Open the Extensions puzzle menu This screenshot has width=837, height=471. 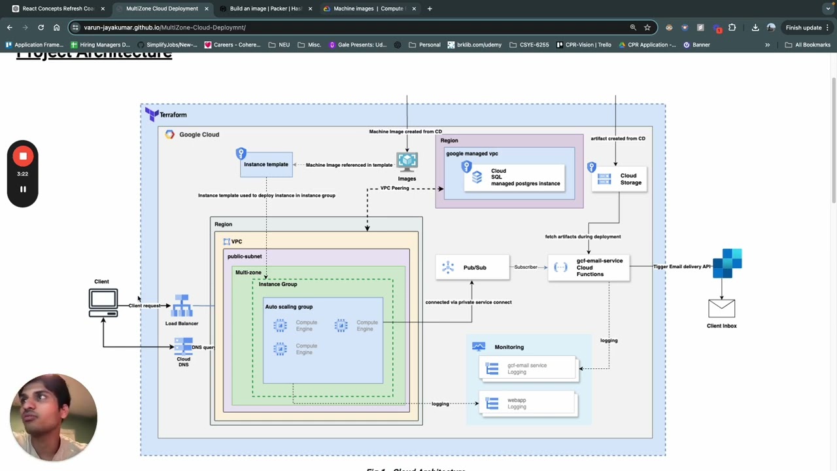point(732,27)
